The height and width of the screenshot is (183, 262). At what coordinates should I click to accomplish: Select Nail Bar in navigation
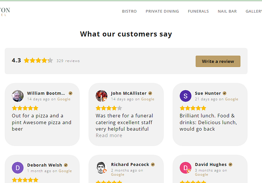point(227,11)
